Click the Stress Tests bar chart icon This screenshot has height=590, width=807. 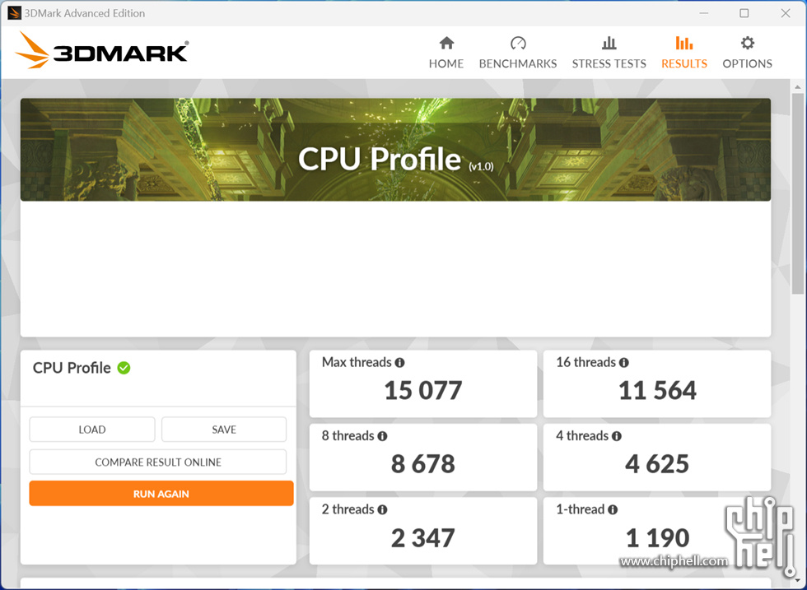609,43
